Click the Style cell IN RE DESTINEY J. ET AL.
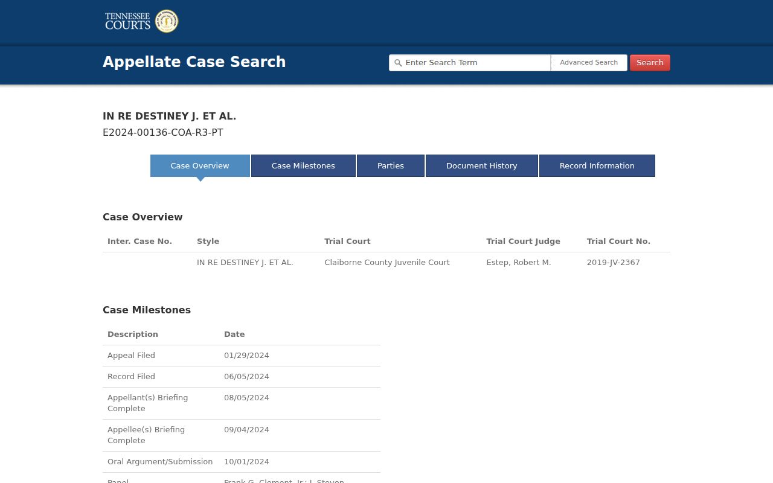The width and height of the screenshot is (773, 483). point(245,263)
